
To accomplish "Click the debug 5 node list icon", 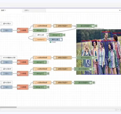I will [x=45, y=30].
